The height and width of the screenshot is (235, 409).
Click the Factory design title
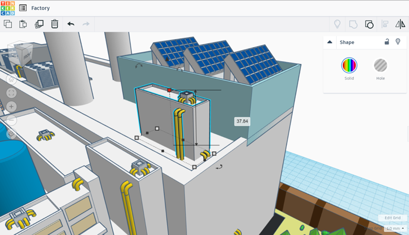[x=40, y=8]
